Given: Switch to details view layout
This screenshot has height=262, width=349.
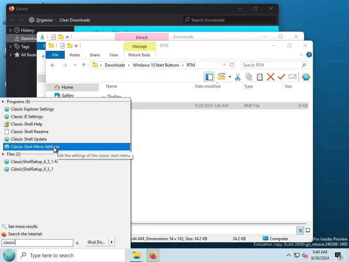Looking at the screenshot, I should [x=300, y=230].
